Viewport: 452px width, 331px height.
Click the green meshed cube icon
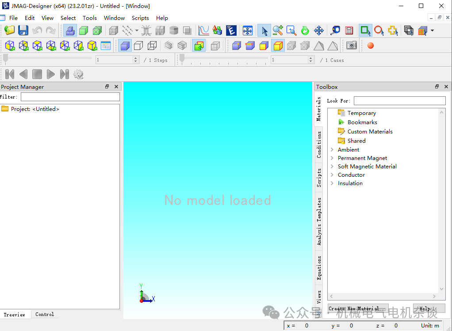(x=97, y=30)
